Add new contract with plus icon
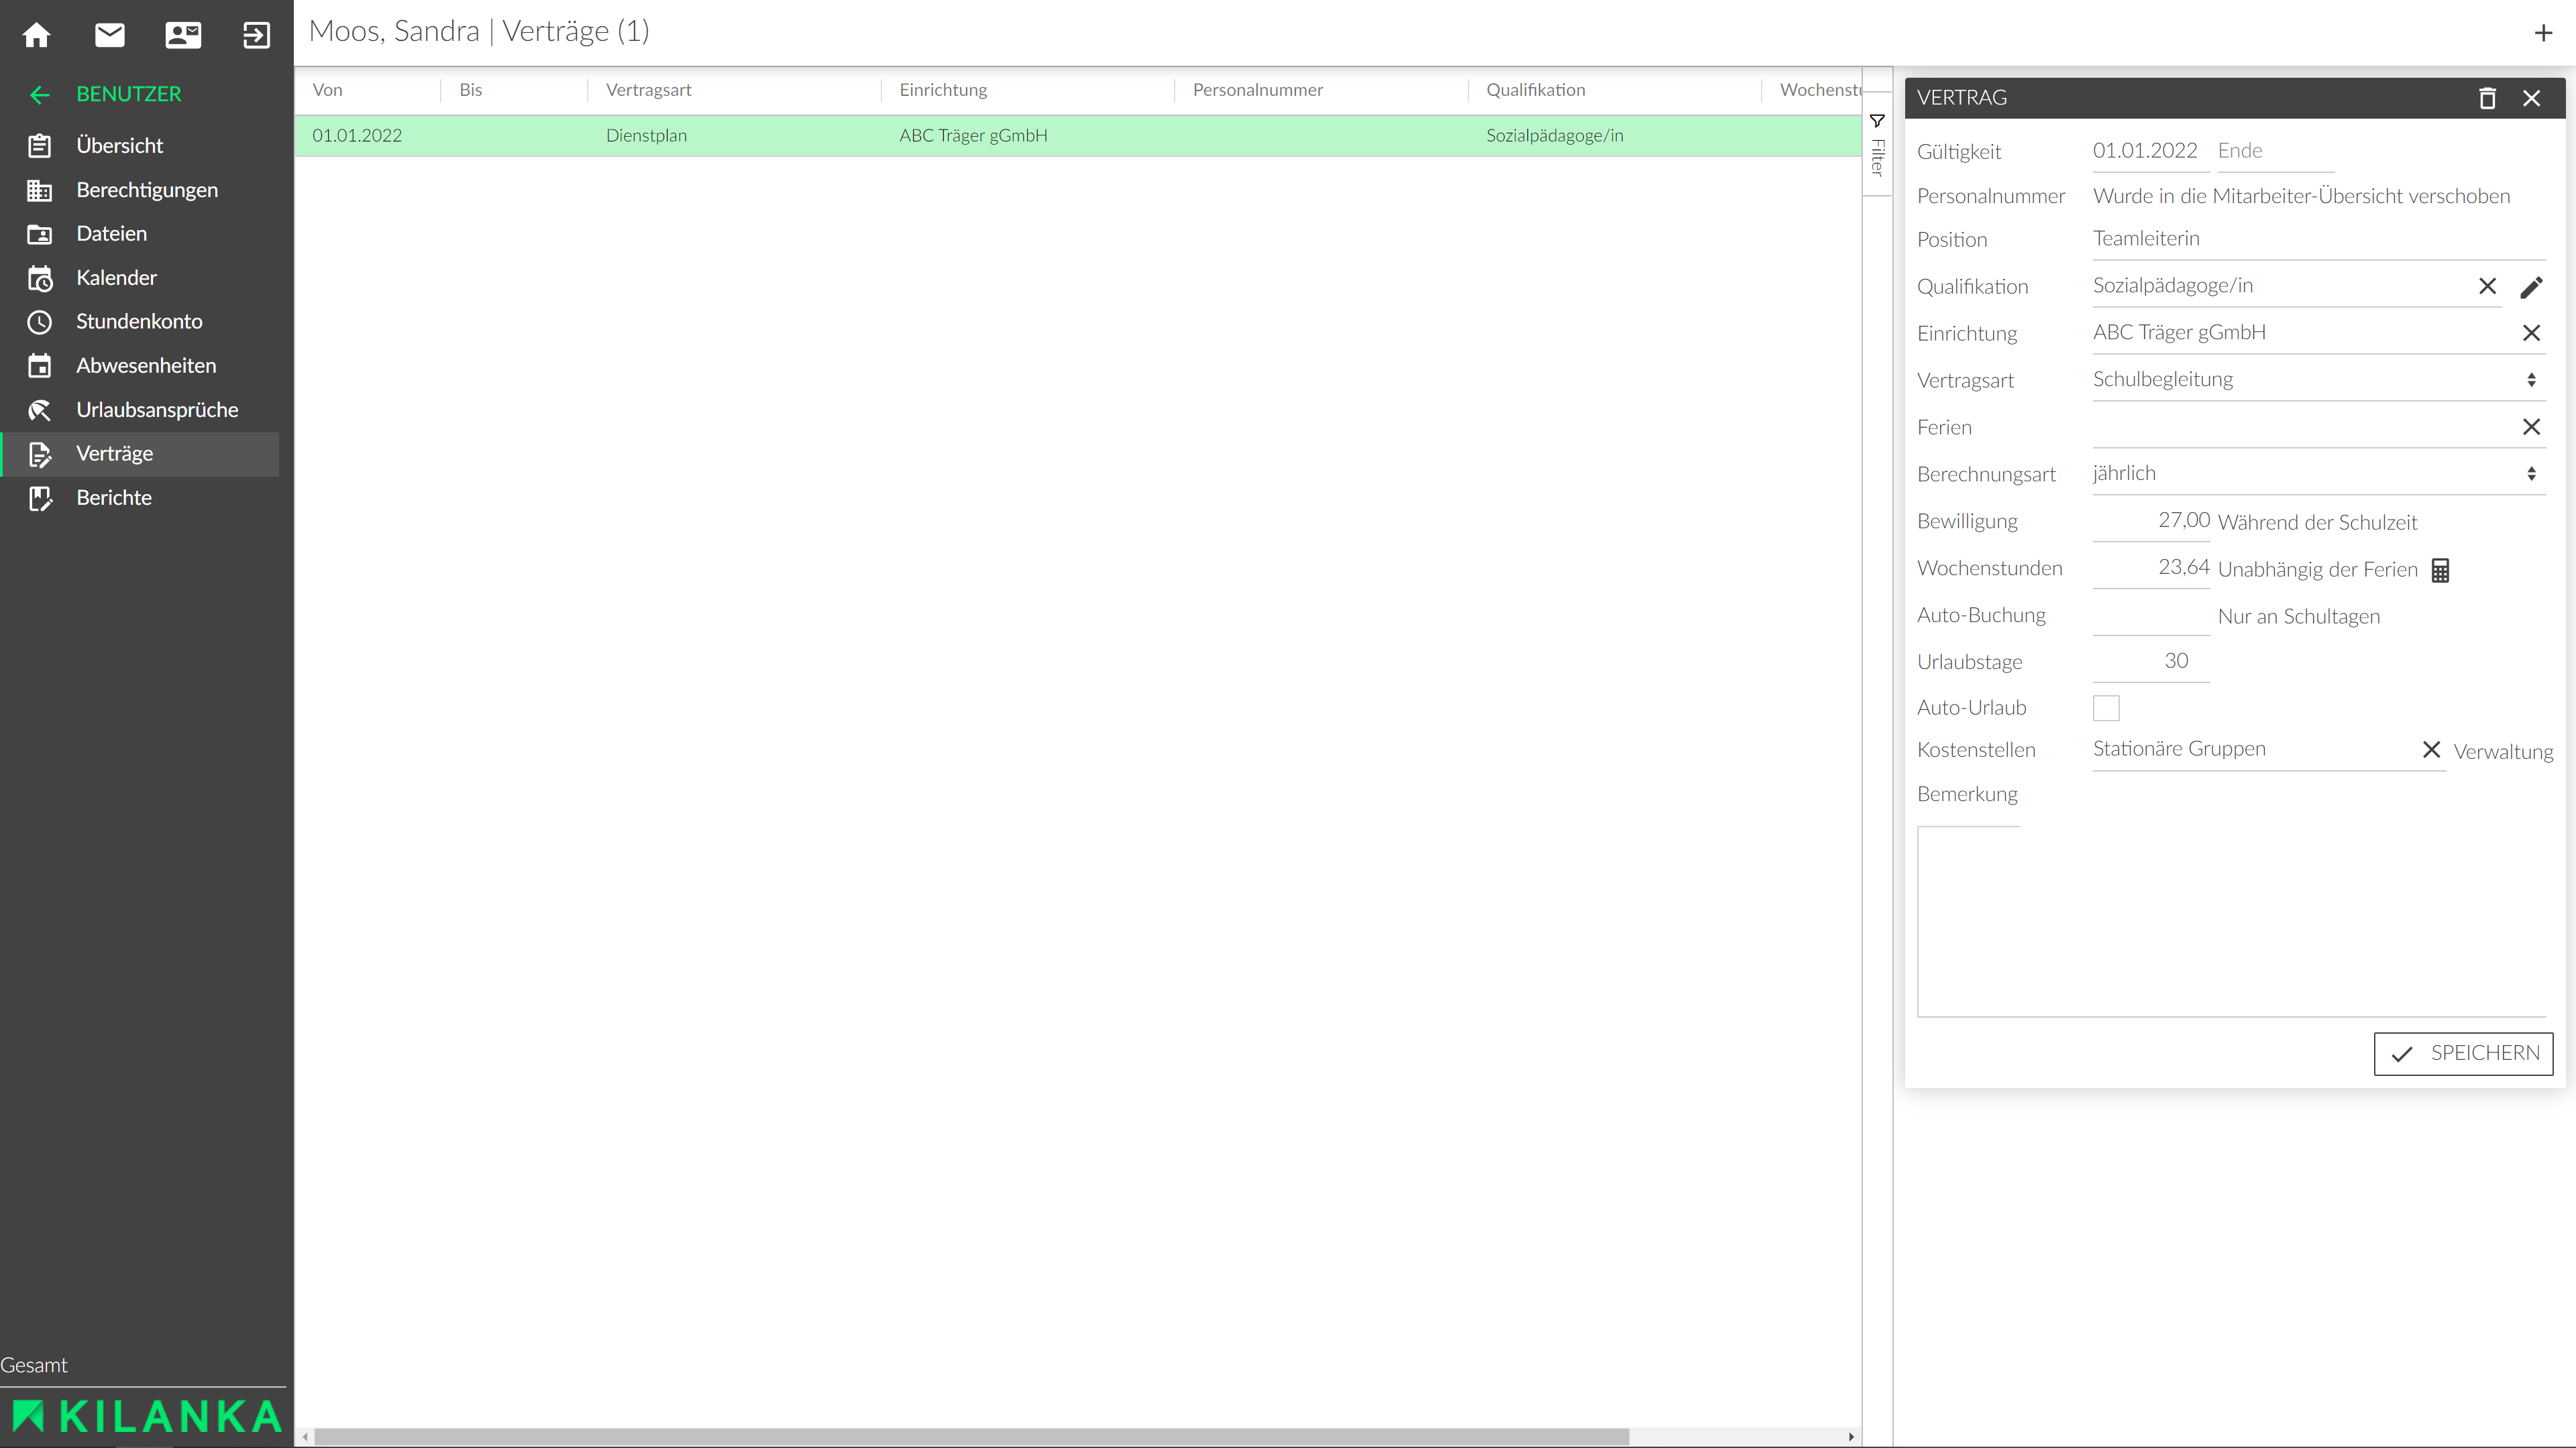The width and height of the screenshot is (2576, 1448). tap(2543, 33)
